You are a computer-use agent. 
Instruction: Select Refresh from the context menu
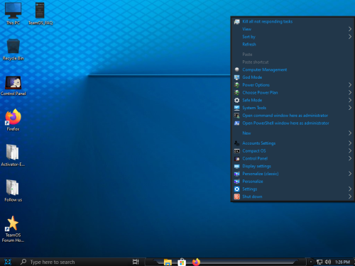click(x=293, y=44)
